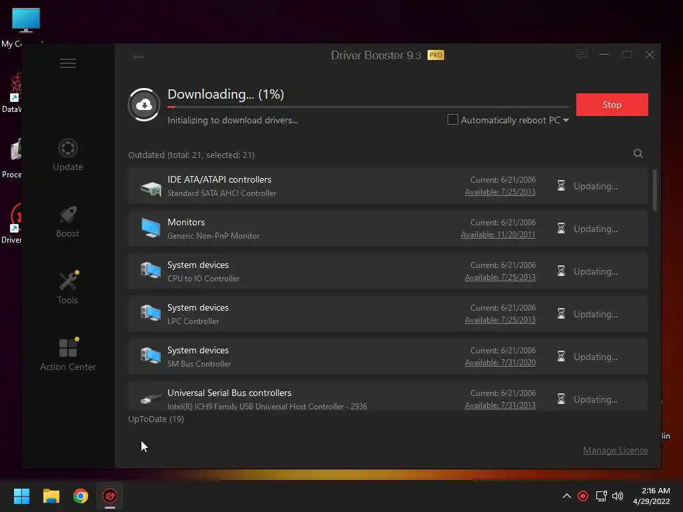The height and width of the screenshot is (512, 683).
Task: Click the download progress bar
Action: [368, 107]
